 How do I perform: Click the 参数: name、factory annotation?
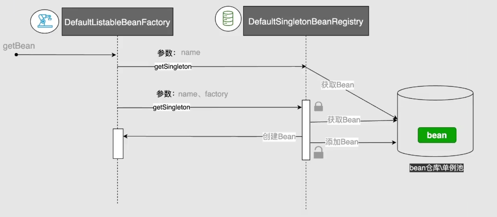point(192,94)
